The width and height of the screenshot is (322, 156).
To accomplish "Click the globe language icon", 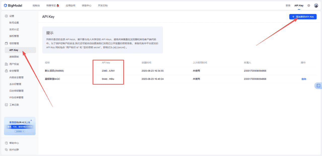I will click(x=309, y=5).
